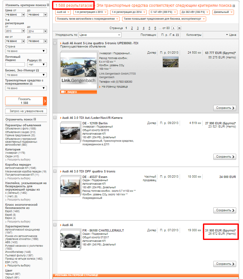The image size is (243, 279).
Task: Open 'На страницу продавца' link
Action: [x=115, y=87]
